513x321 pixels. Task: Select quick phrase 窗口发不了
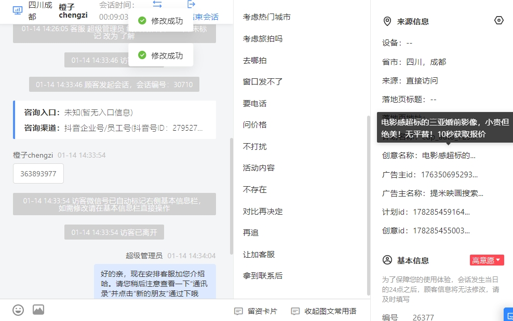[x=263, y=82]
